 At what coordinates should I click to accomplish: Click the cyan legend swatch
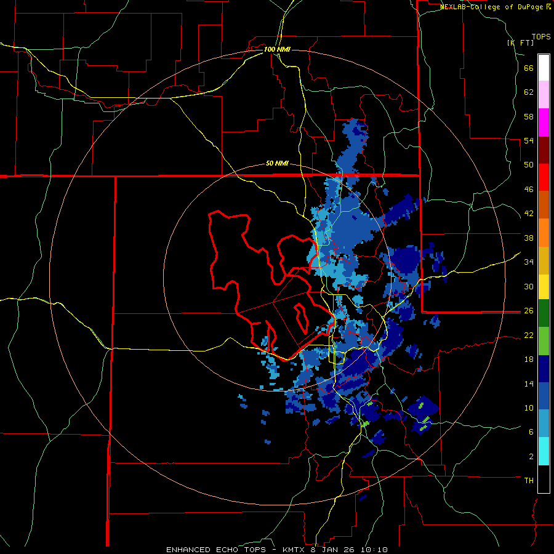coord(544,451)
